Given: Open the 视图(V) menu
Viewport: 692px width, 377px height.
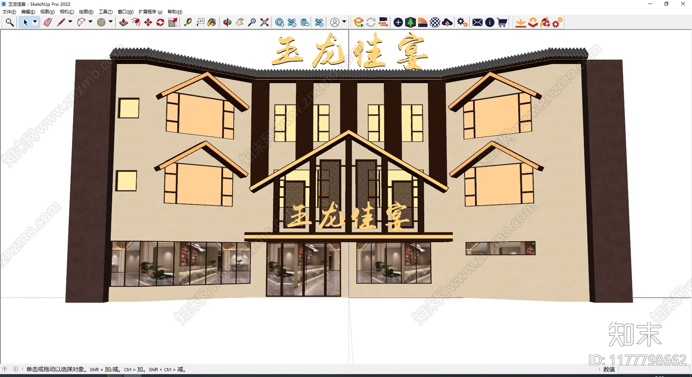Looking at the screenshot, I should [x=48, y=12].
